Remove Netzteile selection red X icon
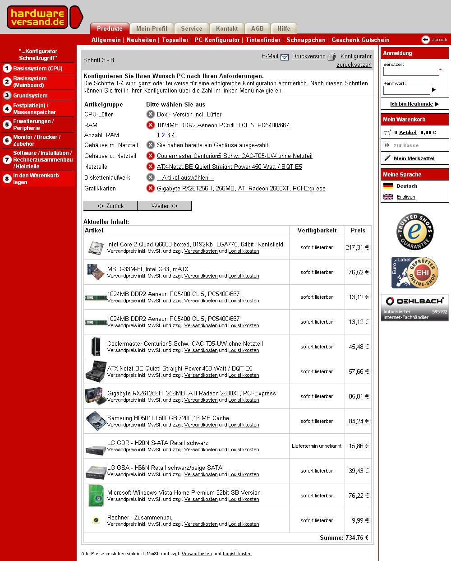The height and width of the screenshot is (561, 451). pos(151,167)
